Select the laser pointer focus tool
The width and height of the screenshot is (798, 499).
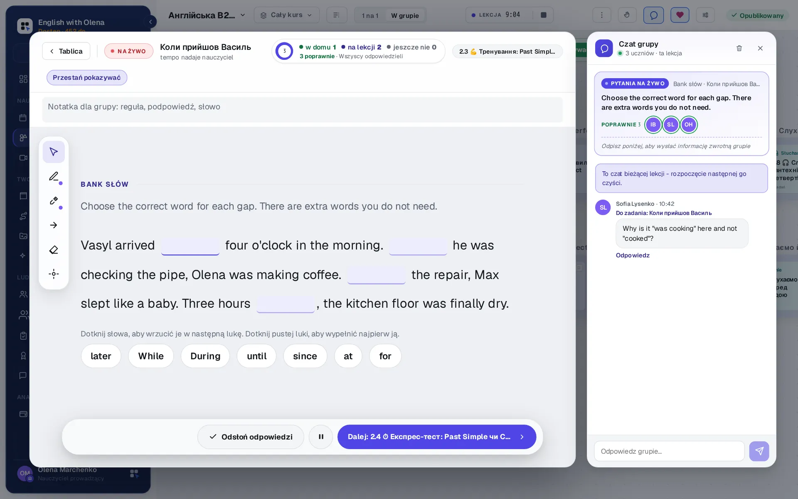pos(54,274)
